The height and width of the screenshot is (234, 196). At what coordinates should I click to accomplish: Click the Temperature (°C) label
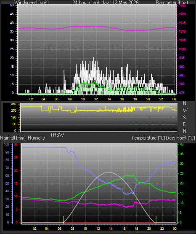[x=148, y=138]
